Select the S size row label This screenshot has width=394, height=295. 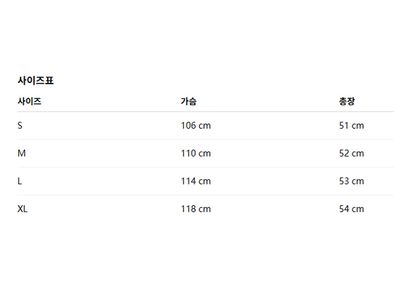coord(20,125)
